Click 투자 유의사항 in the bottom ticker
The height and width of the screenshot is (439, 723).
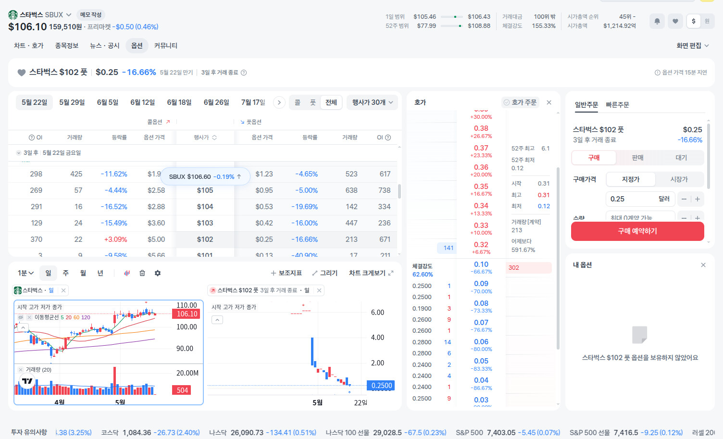point(29,432)
